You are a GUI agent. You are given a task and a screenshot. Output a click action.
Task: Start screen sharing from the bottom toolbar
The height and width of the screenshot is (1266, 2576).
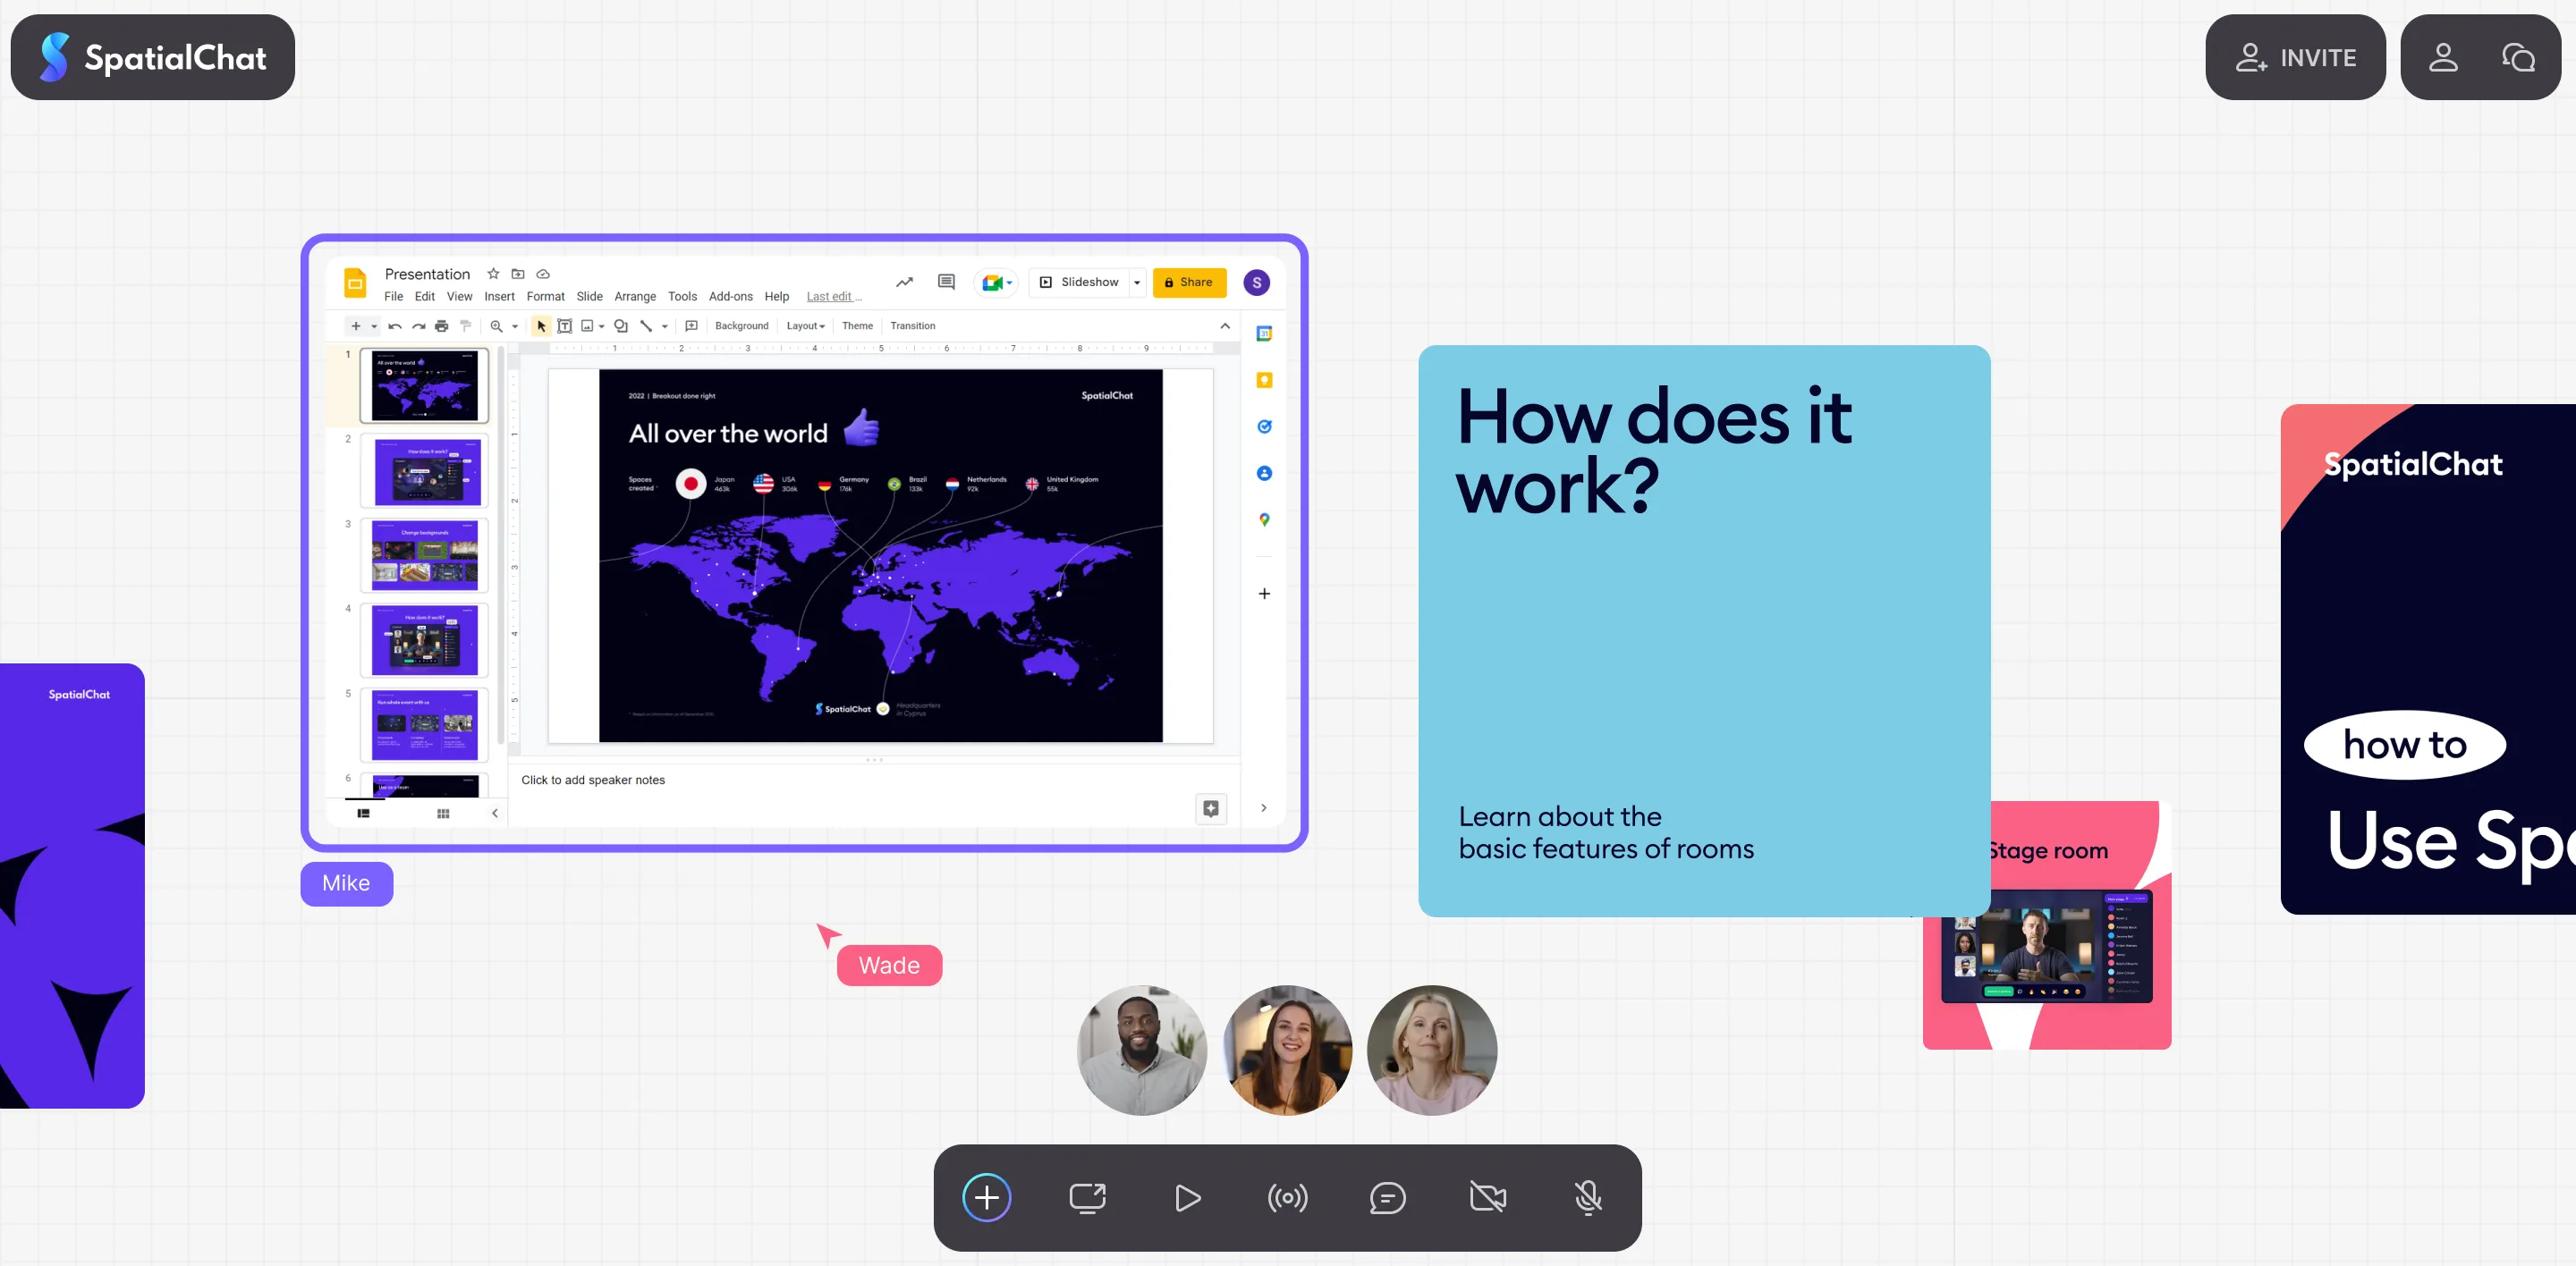[x=1088, y=1197]
